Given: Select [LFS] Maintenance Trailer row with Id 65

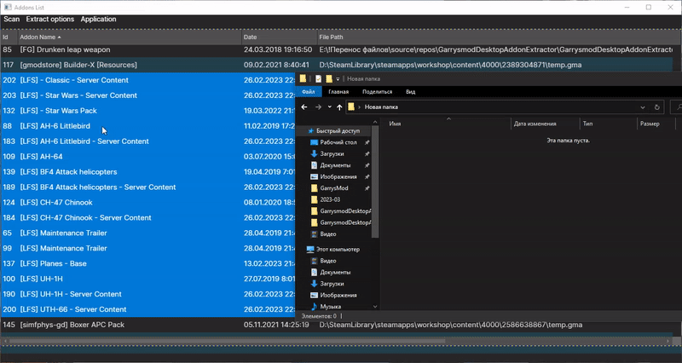Looking at the screenshot, I should pos(147,233).
